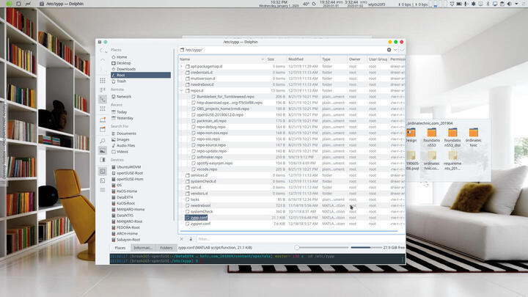The width and height of the screenshot is (528, 297).
Task: Toggle the filter bar lock icon
Action: (191, 239)
